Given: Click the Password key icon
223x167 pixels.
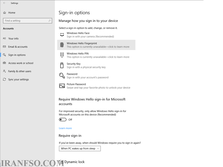Looking at the screenshot, I should point(62,75).
